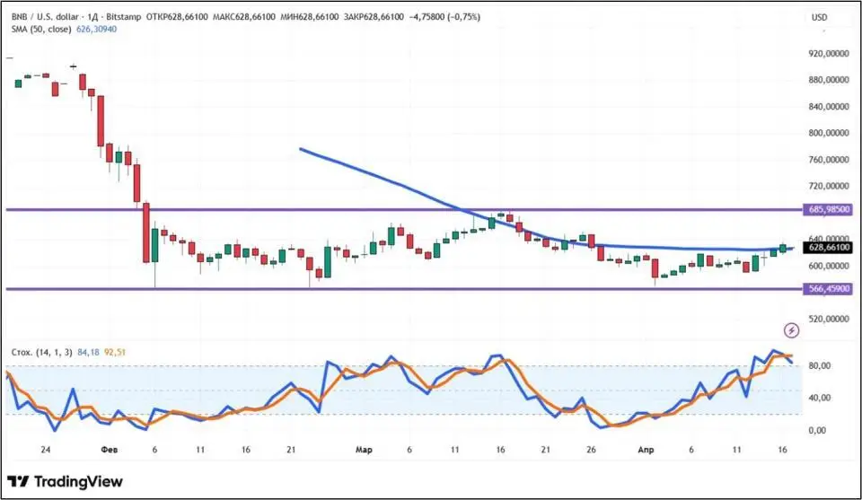Click the purple lightning bolt icon
Image resolution: width=862 pixels, height=500 pixels.
click(791, 330)
